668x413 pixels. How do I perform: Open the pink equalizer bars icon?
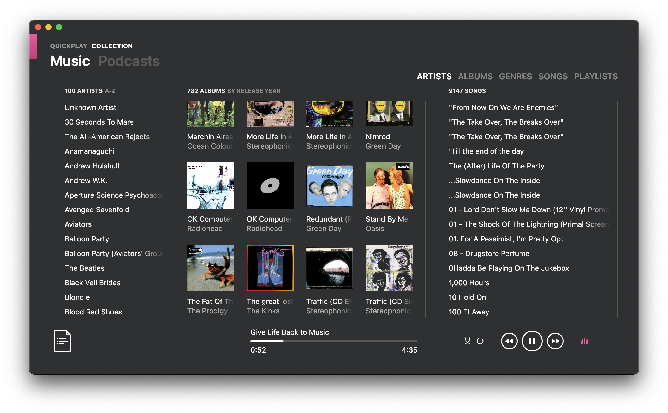point(584,341)
